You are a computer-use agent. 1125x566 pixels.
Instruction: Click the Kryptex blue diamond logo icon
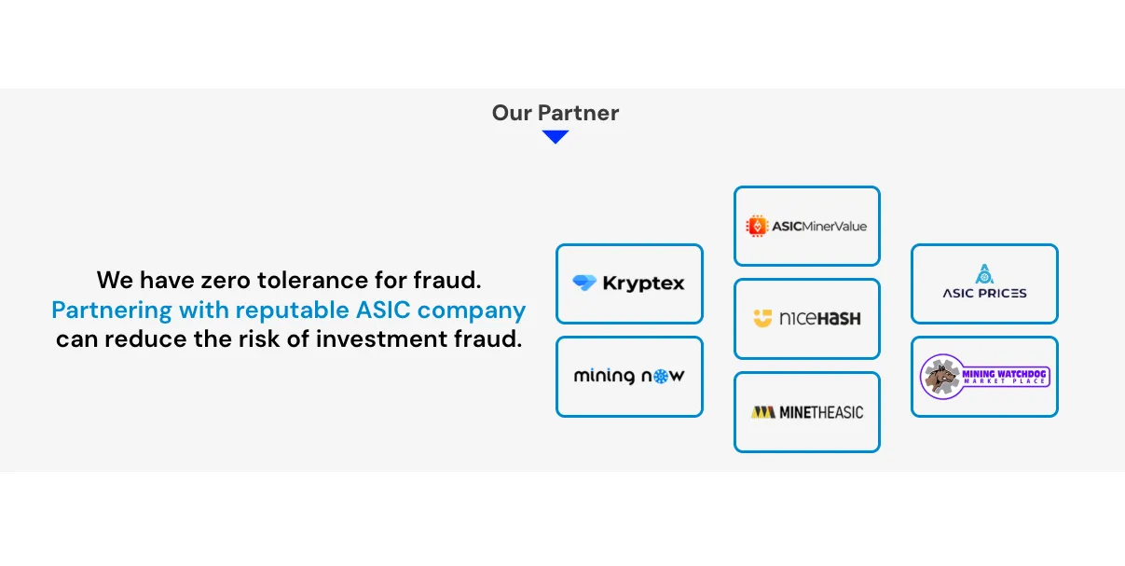[584, 283]
